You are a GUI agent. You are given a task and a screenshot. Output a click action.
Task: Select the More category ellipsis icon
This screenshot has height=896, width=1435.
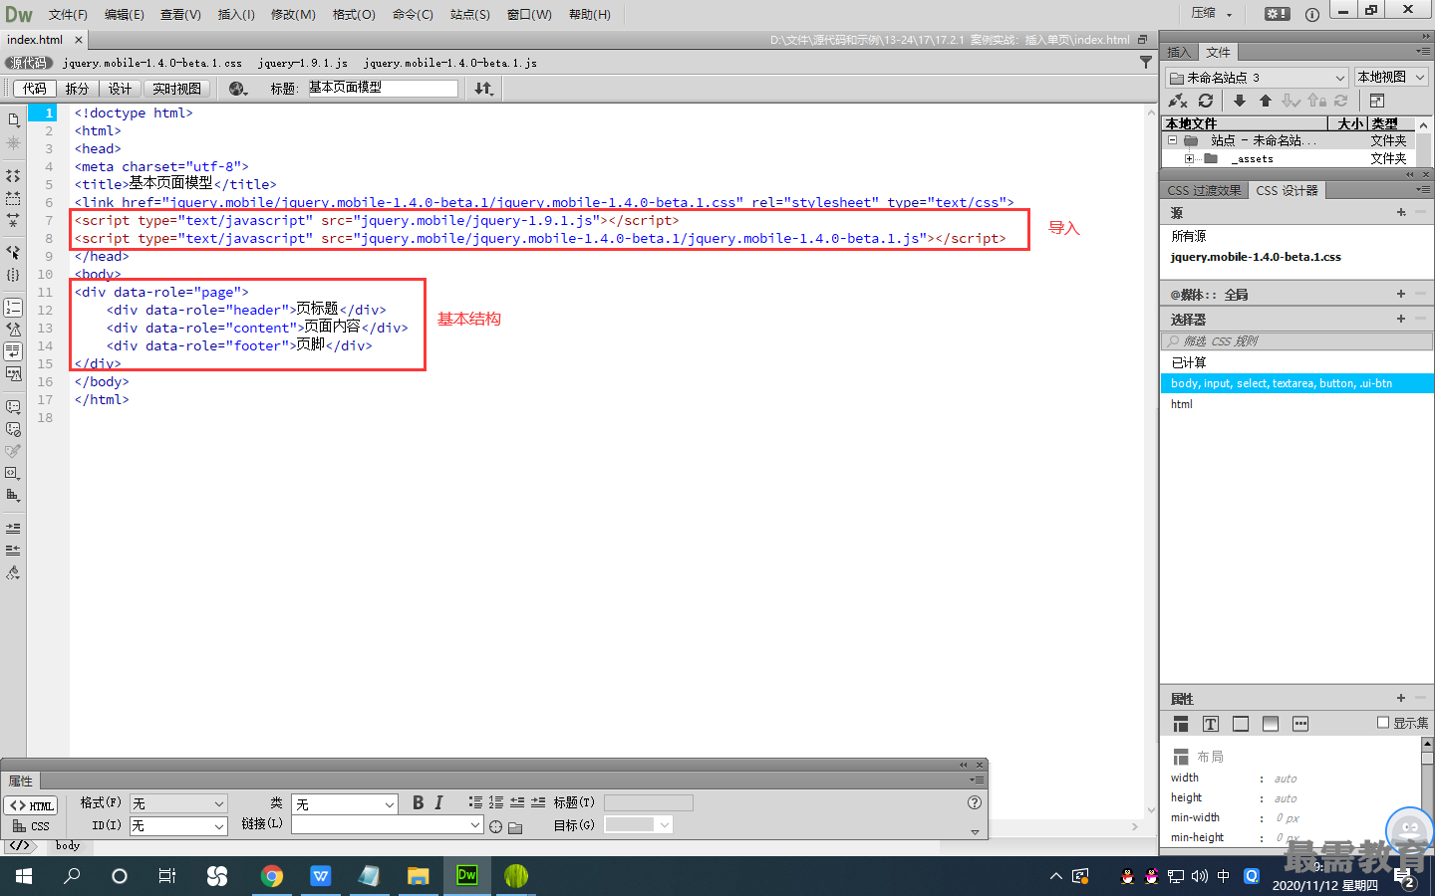pyautogui.click(x=1300, y=724)
